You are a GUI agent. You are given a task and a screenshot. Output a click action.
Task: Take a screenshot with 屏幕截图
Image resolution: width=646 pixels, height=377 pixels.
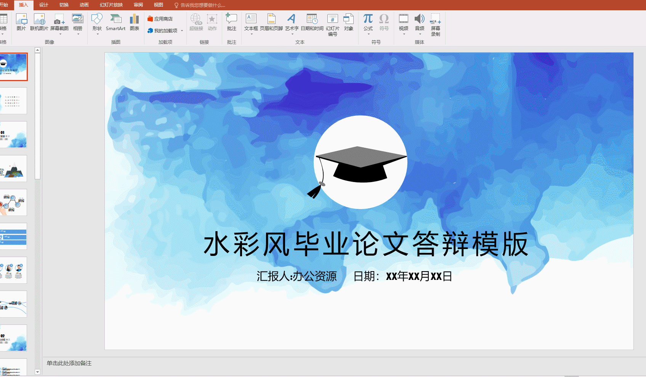[x=59, y=23]
